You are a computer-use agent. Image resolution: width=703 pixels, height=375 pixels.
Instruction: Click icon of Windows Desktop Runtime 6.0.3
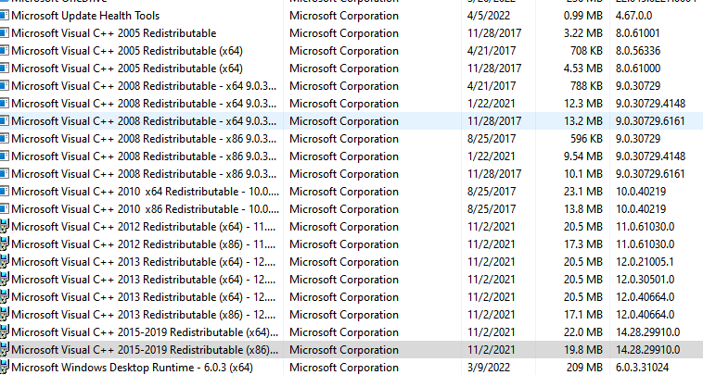pyautogui.click(x=4, y=368)
